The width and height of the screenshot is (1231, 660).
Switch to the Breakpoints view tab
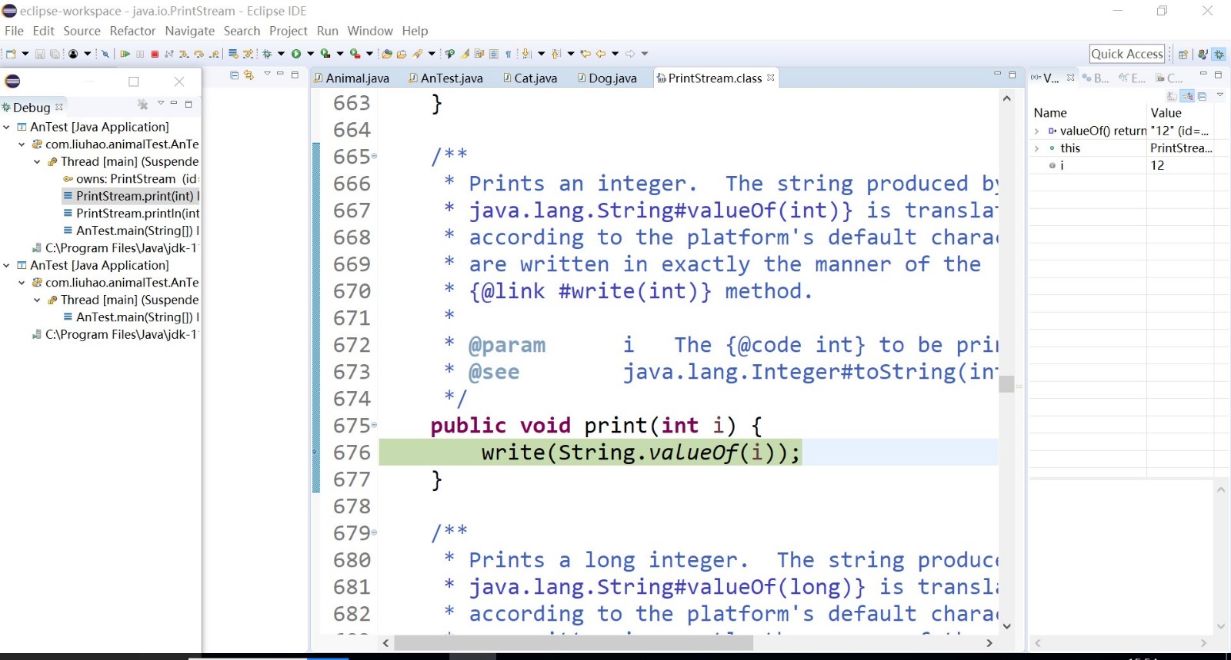point(1096,78)
